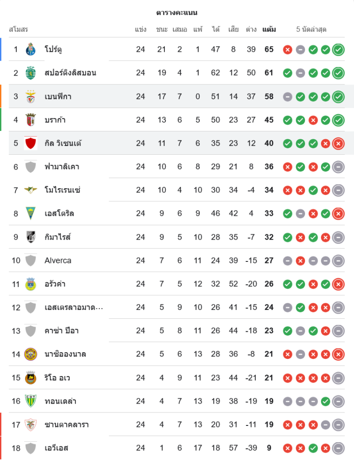Click the Benfica club crest icon
Image resolution: width=354 pixels, height=466 pixels.
[31, 96]
